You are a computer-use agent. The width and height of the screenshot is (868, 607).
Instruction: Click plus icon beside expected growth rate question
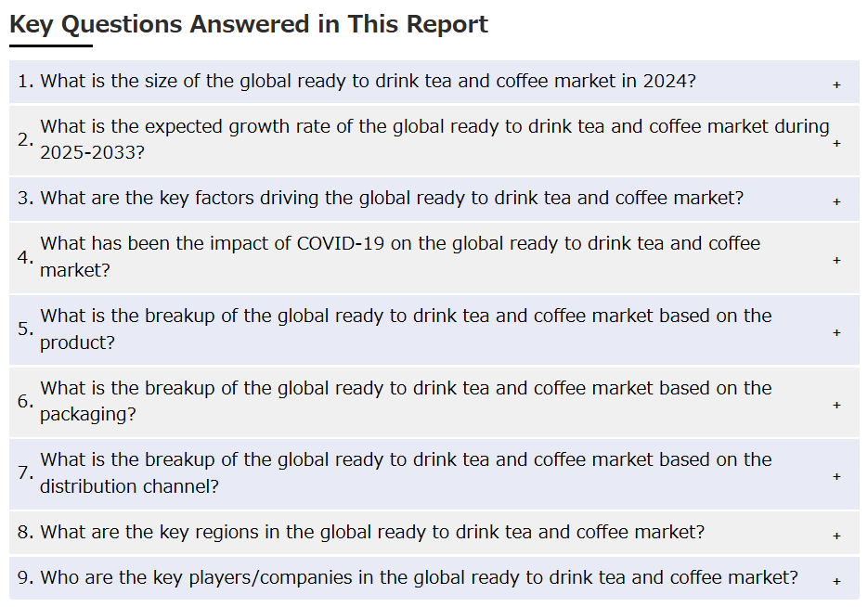click(x=836, y=143)
